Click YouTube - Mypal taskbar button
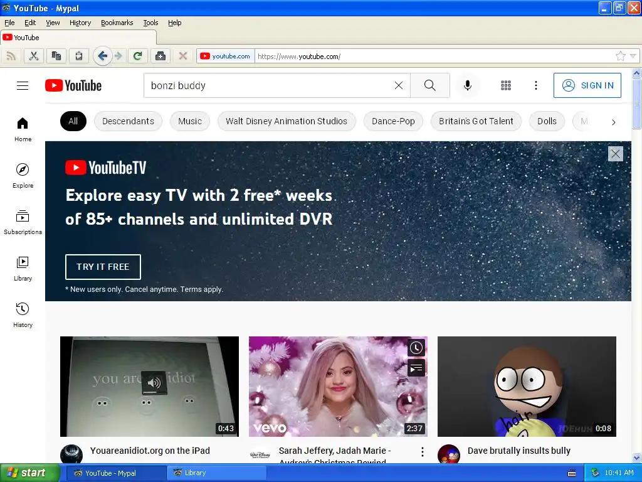Image resolution: width=642 pixels, height=482 pixels. click(116, 473)
